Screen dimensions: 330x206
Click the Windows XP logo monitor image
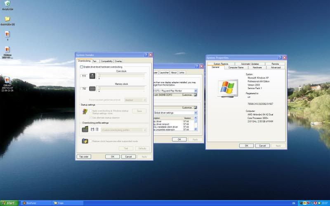228,88
